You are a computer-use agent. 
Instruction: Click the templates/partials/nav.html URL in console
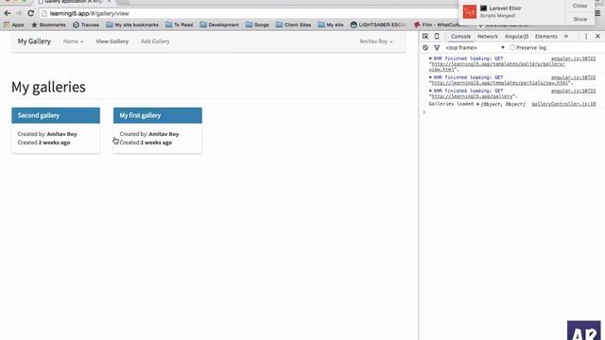pyautogui.click(x=500, y=83)
